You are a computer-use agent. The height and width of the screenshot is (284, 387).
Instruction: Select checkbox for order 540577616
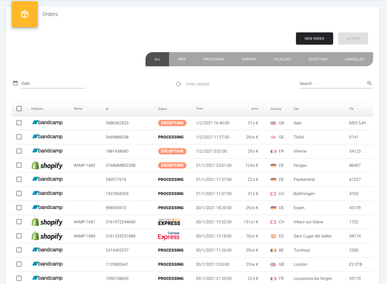point(19,179)
